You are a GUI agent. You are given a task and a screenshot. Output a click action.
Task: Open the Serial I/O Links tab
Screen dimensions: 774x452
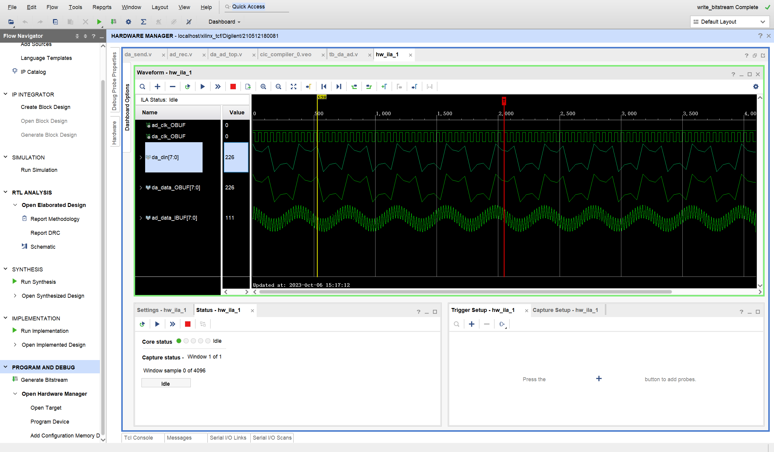pos(228,437)
